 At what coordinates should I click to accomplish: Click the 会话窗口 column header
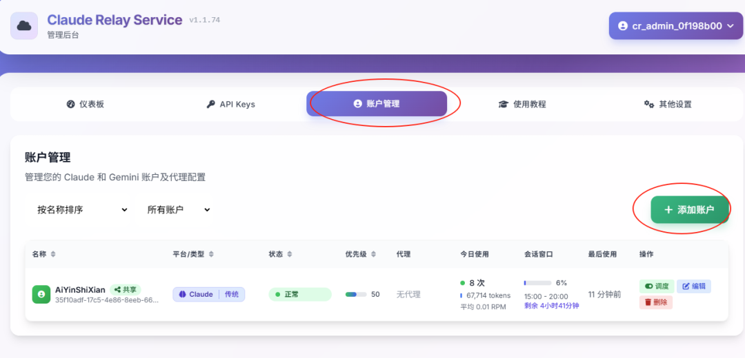tap(538, 254)
